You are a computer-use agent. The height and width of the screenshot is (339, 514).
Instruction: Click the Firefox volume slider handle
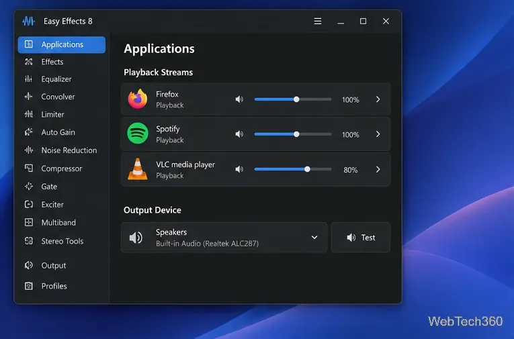point(296,99)
